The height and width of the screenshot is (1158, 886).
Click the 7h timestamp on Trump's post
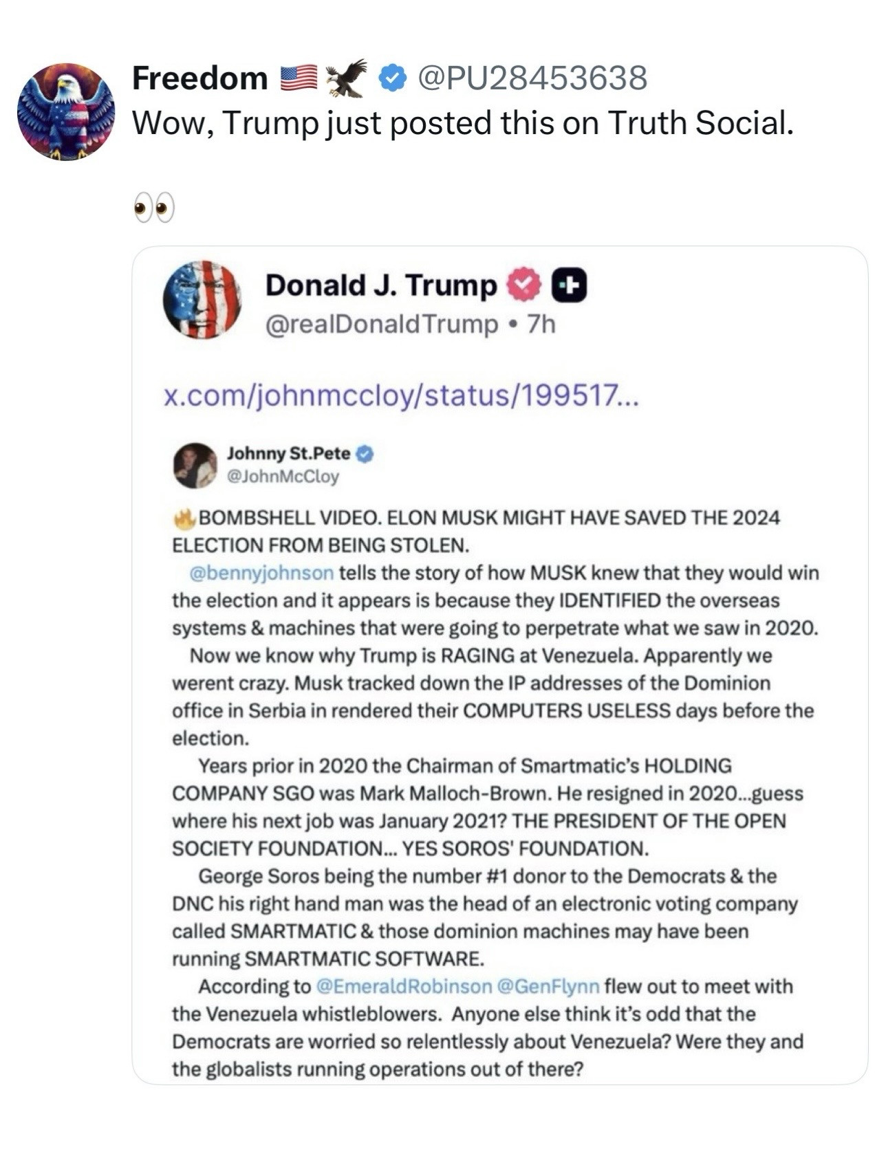541,324
